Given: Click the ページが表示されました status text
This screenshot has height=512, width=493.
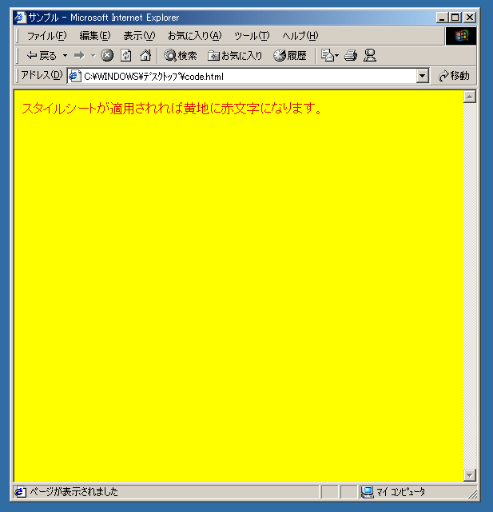Looking at the screenshot, I should click(x=74, y=492).
